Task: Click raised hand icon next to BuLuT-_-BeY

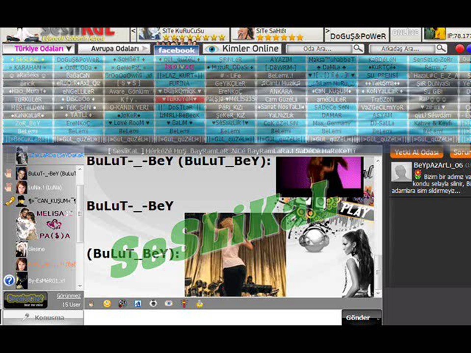Action: tap(8, 173)
